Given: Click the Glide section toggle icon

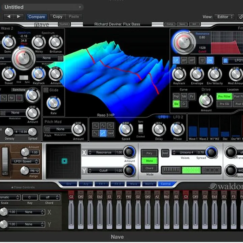Looking at the screenshot, I should point(46,90).
